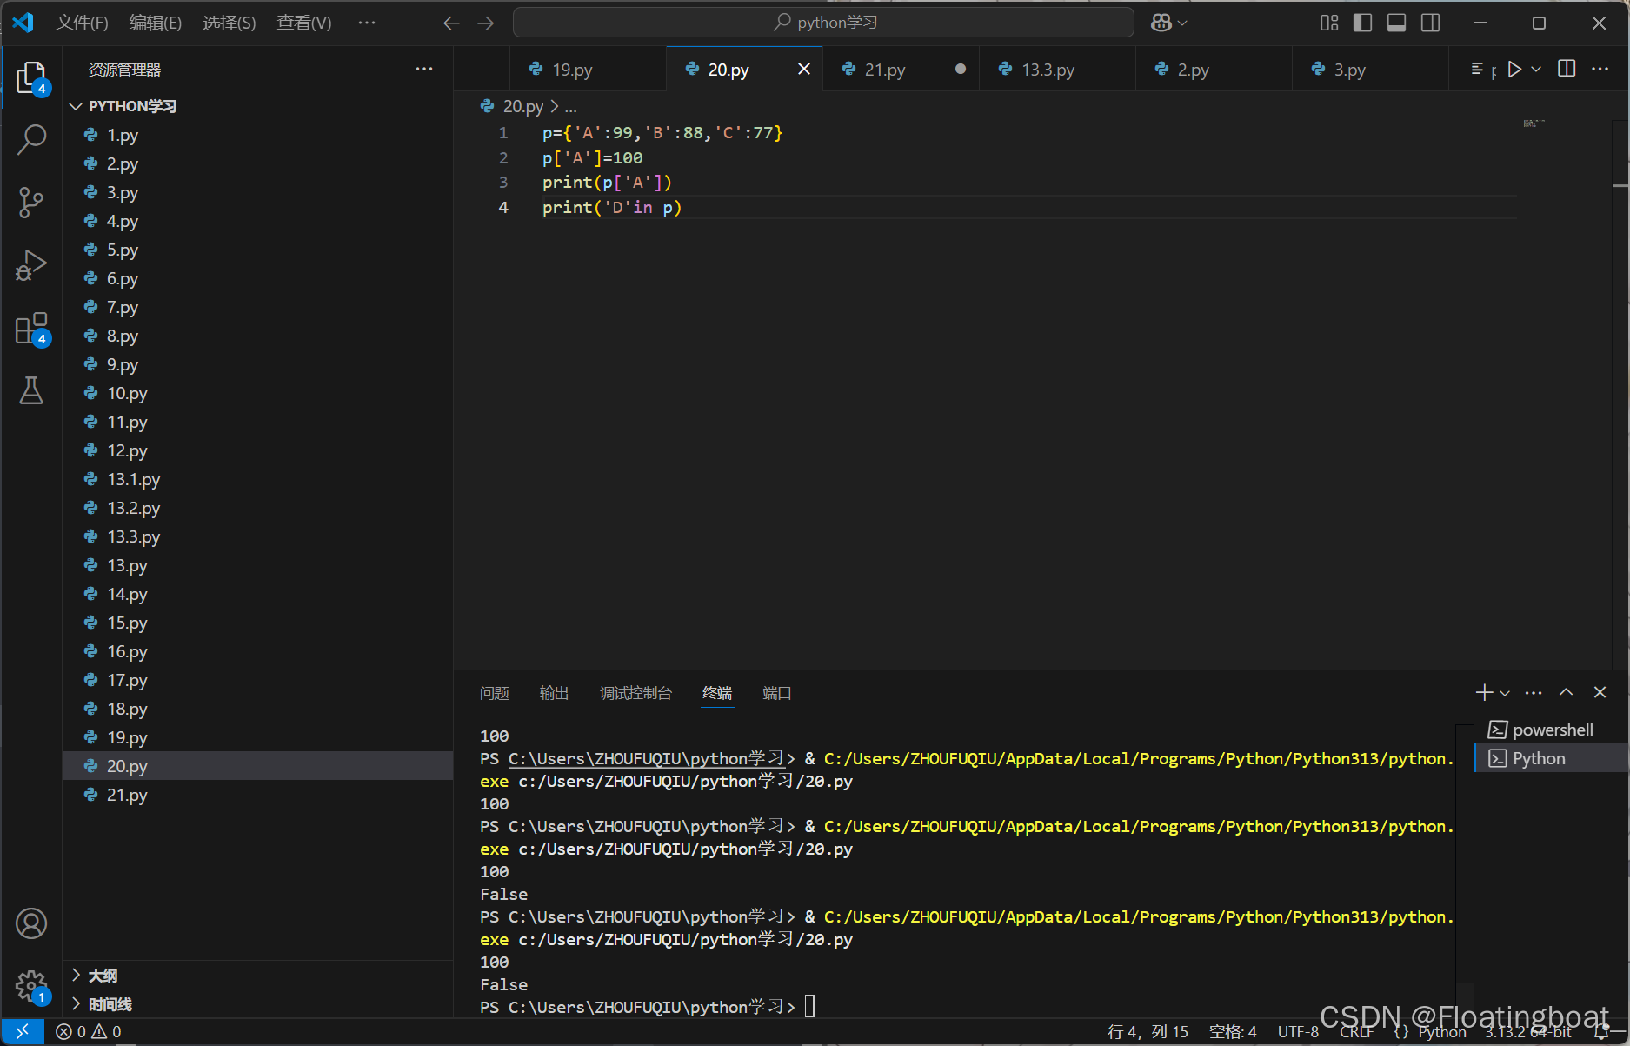
Task: Open the Source Control view
Action: pos(31,202)
